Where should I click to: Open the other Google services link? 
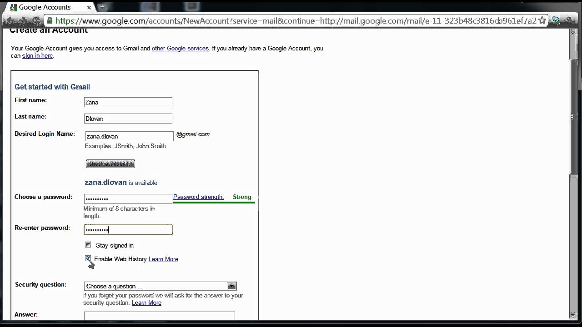coord(180,48)
